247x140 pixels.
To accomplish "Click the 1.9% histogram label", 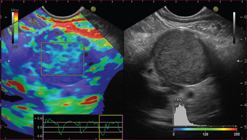I will (178, 100).
